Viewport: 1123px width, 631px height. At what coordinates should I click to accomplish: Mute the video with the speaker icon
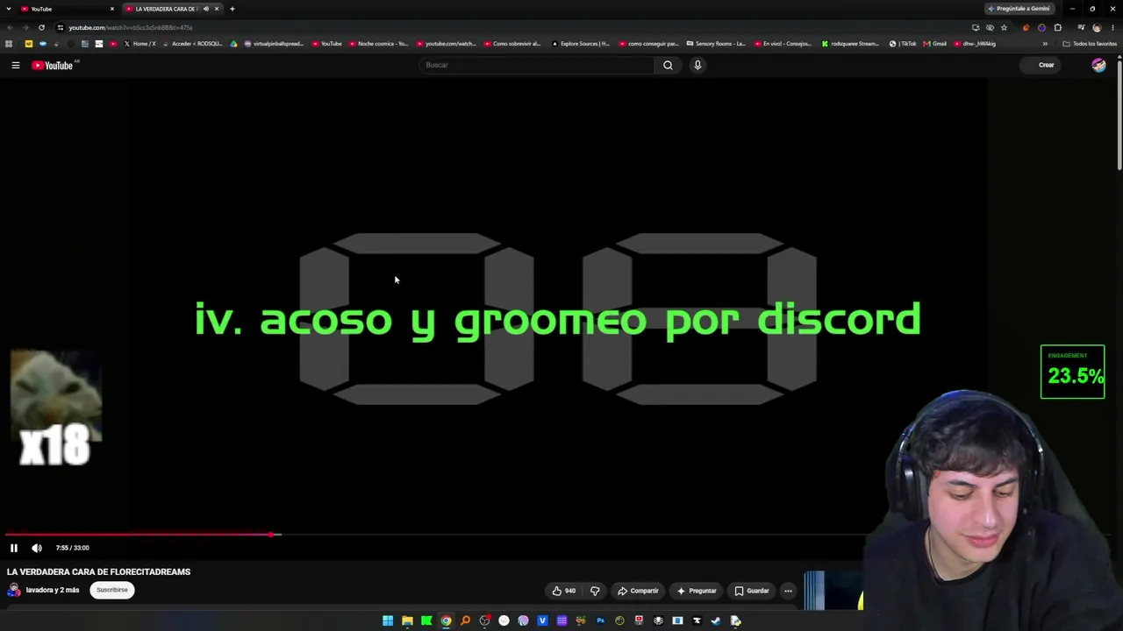click(37, 548)
